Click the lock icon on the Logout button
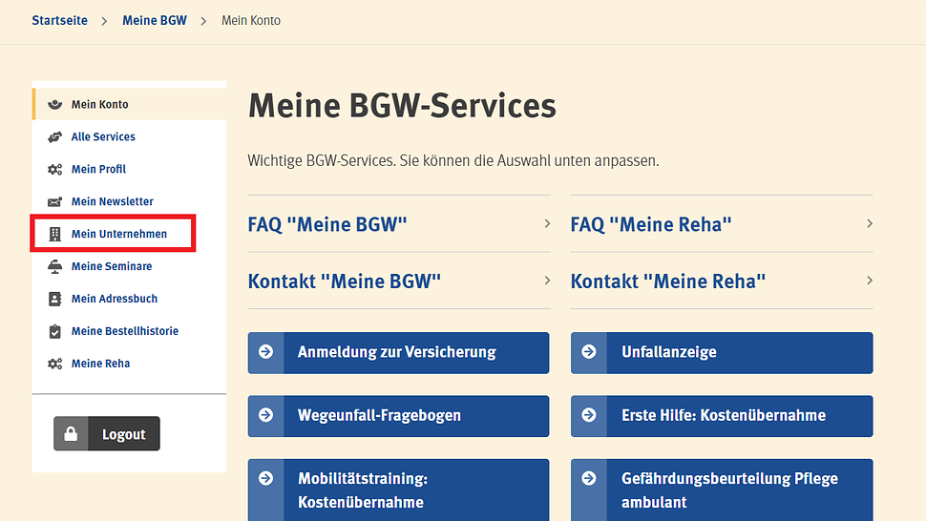Image resolution: width=926 pixels, height=521 pixels. [x=71, y=433]
